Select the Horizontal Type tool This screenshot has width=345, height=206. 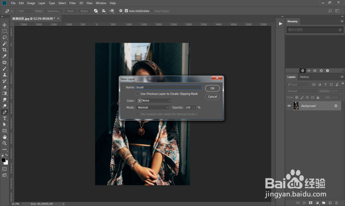coord(4,118)
